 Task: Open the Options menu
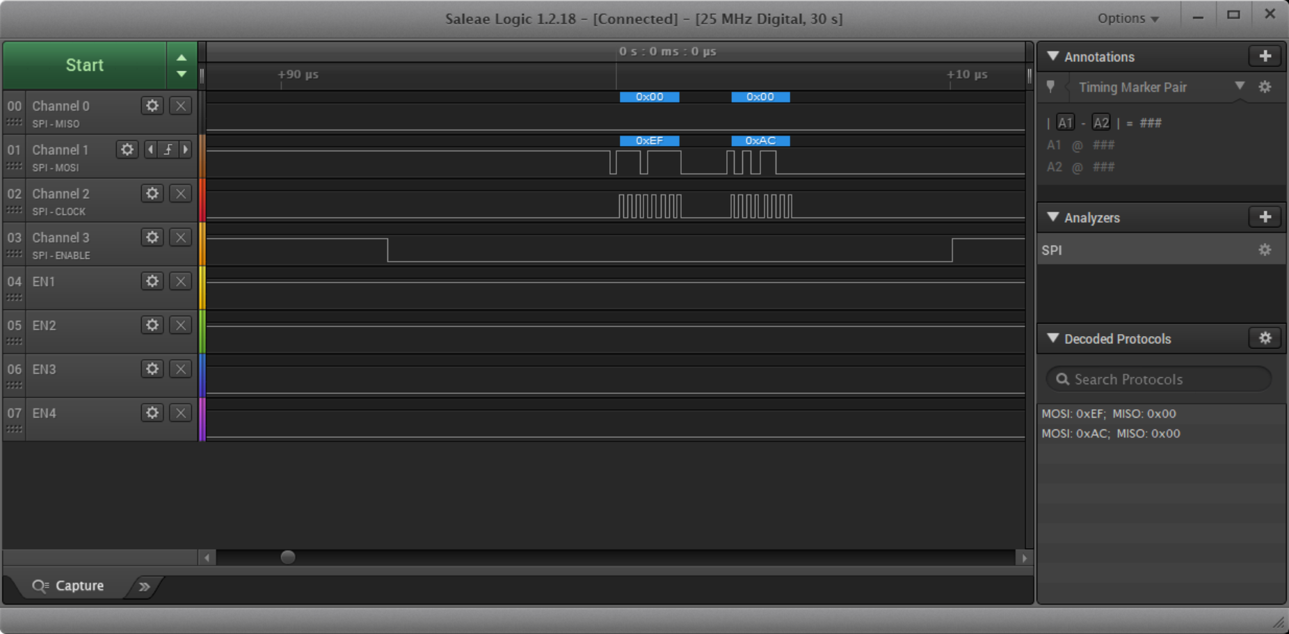click(x=1128, y=19)
